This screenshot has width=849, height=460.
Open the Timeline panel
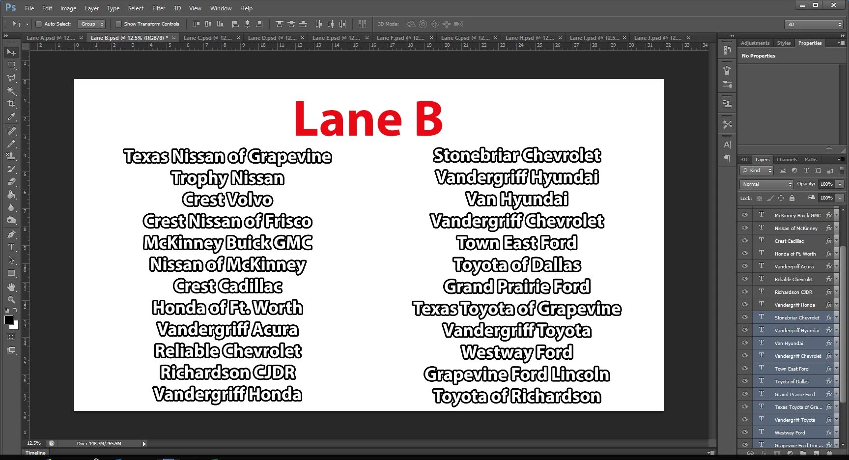(35, 453)
